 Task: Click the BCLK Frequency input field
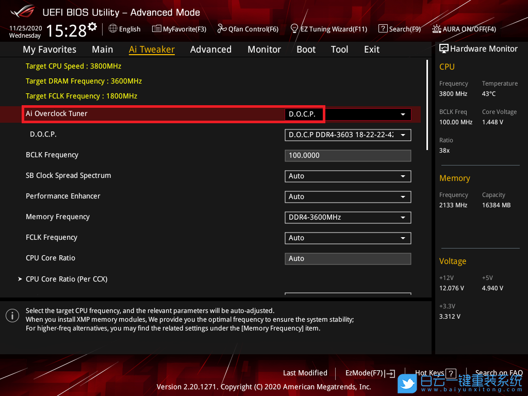tap(348, 156)
